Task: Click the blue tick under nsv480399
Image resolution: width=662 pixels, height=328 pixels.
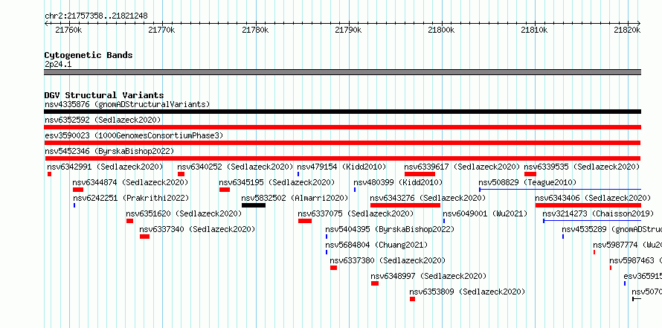Action: [x=355, y=190]
